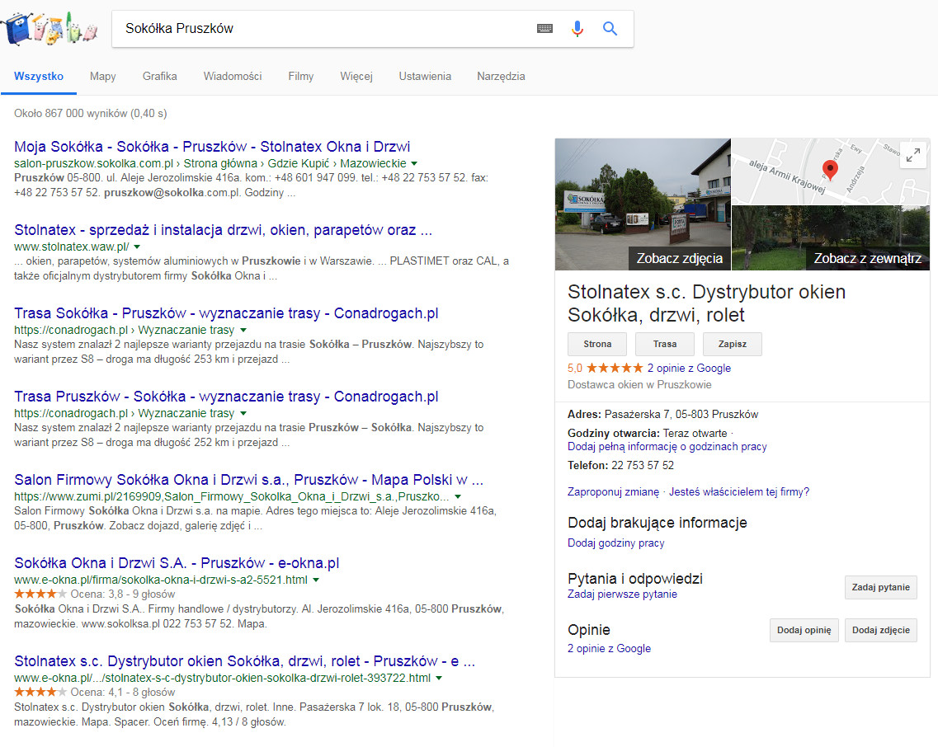Switch to the Filmy tab
Image resolution: width=938 pixels, height=747 pixels.
[x=301, y=77]
